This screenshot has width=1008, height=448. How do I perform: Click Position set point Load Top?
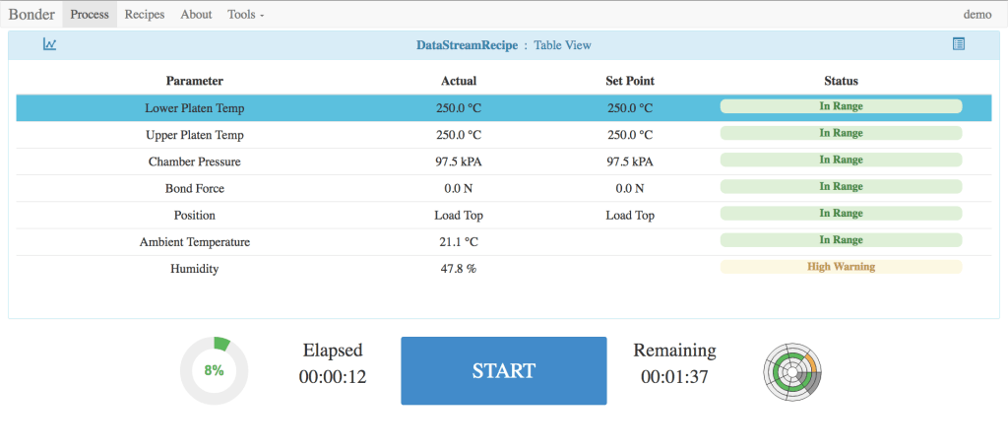pos(630,216)
